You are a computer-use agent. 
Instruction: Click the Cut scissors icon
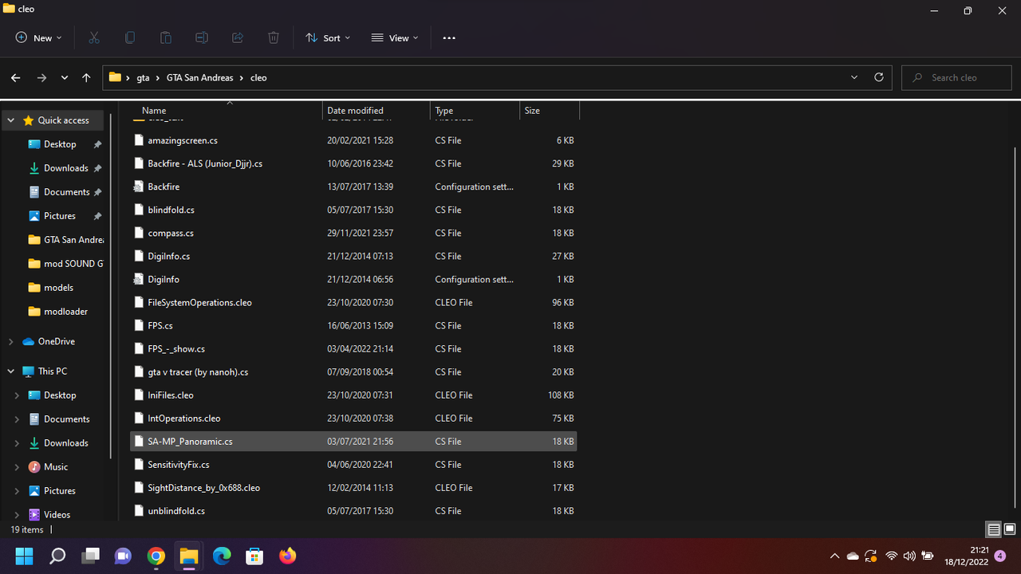click(93, 37)
